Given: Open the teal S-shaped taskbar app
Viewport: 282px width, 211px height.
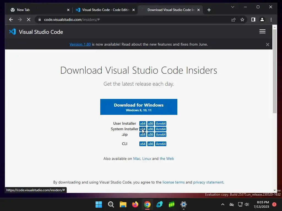Looking at the screenshot, I should point(159,204).
